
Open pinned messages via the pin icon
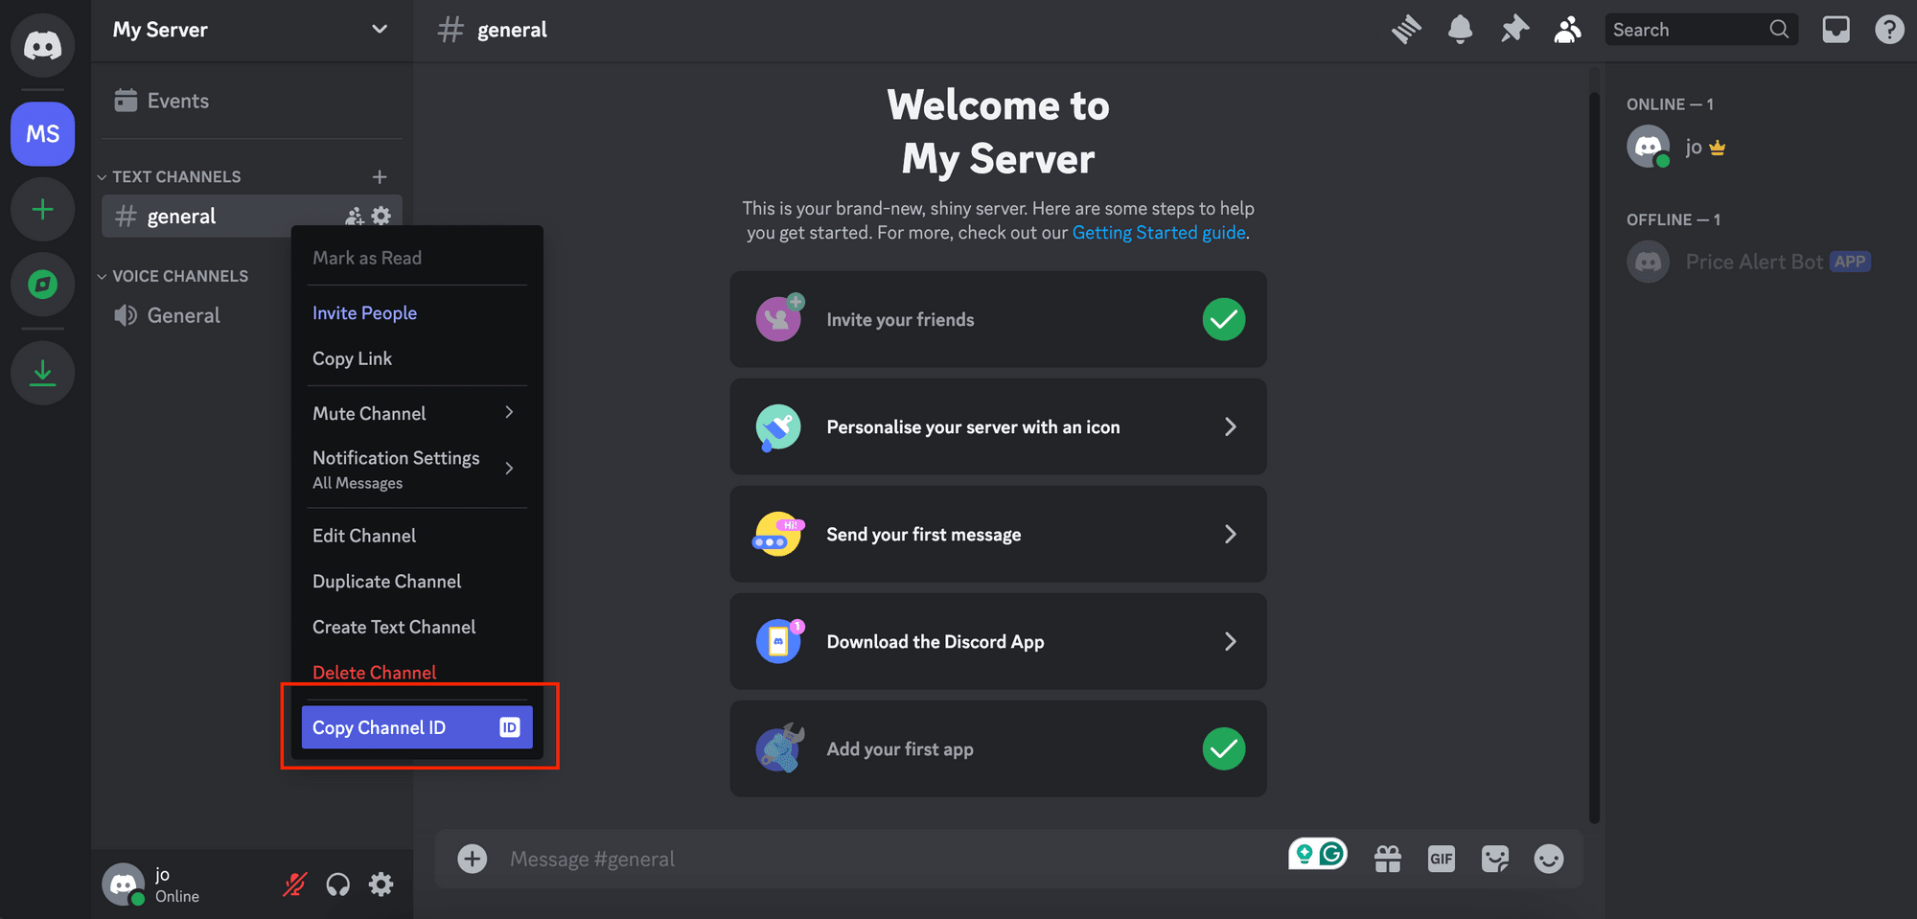(1514, 29)
